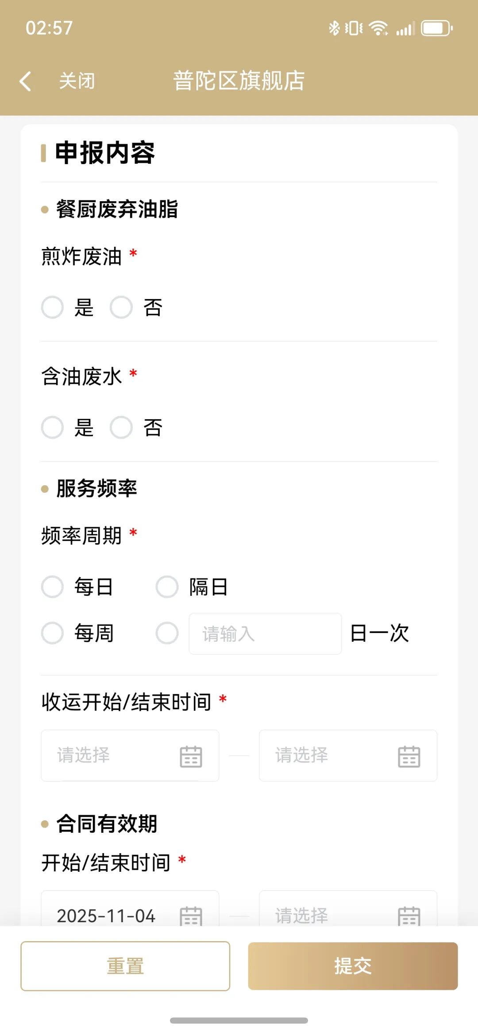Screen dimensions: 478x1031
Task: Select 是 for 含油废水
Action: (x=53, y=428)
